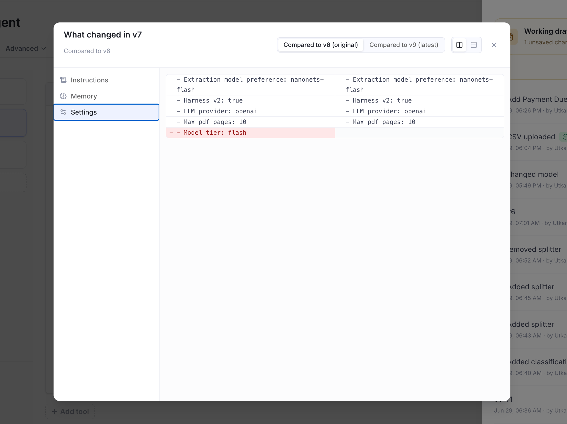Click right Extraction model preference line
Image resolution: width=567 pixels, height=424 pixels.
tap(419, 85)
